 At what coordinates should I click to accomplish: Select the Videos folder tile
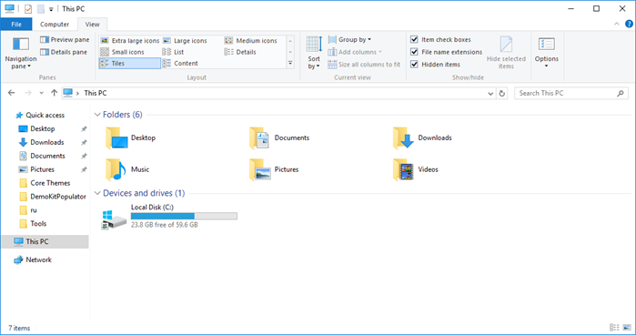(416, 169)
